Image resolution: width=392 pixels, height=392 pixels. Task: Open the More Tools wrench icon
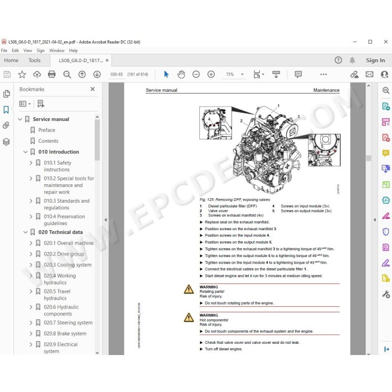(386, 294)
